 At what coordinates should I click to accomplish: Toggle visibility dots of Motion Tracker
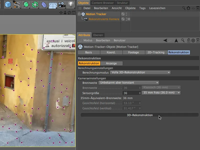click(x=126, y=14)
